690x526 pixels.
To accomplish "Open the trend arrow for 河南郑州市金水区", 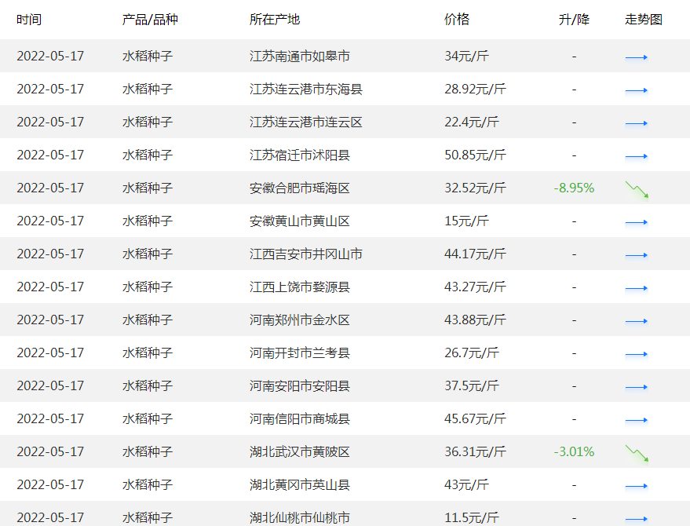I will point(636,320).
